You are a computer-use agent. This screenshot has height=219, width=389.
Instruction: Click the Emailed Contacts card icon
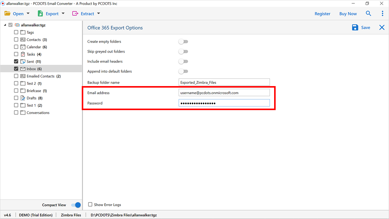click(23, 76)
